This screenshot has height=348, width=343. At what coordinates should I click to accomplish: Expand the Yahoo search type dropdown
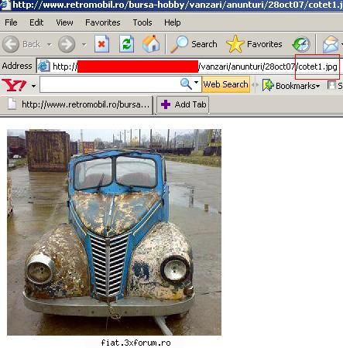[196, 83]
